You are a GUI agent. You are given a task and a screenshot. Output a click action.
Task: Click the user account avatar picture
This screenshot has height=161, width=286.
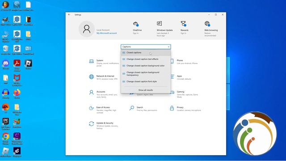(x=87, y=29)
